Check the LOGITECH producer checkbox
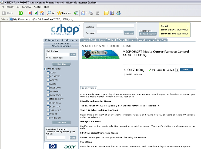Viewport: 201px width, 149px height. [x=48, y=95]
